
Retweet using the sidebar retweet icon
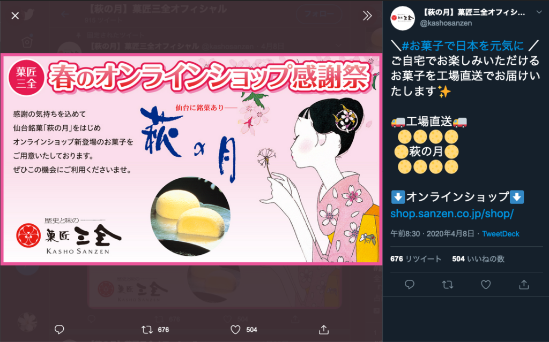(448, 284)
